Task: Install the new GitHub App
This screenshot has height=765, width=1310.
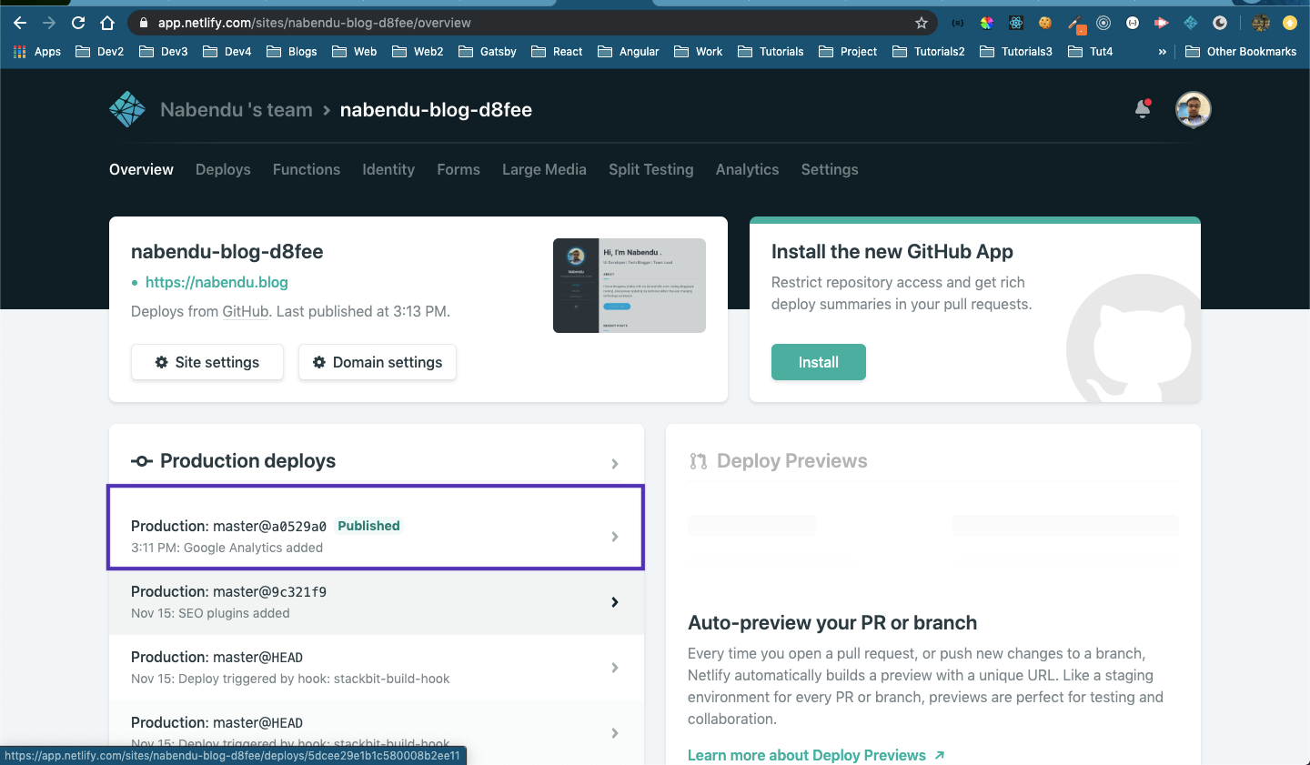Action: pyautogui.click(x=819, y=362)
